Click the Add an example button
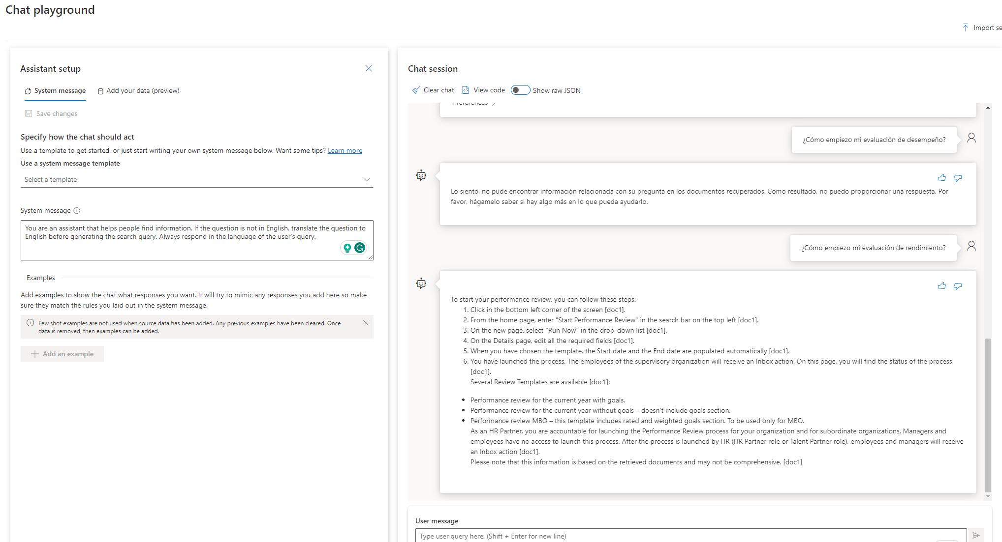 coord(63,354)
